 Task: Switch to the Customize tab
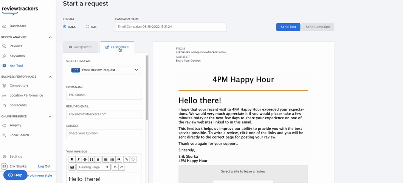pyautogui.click(x=117, y=47)
